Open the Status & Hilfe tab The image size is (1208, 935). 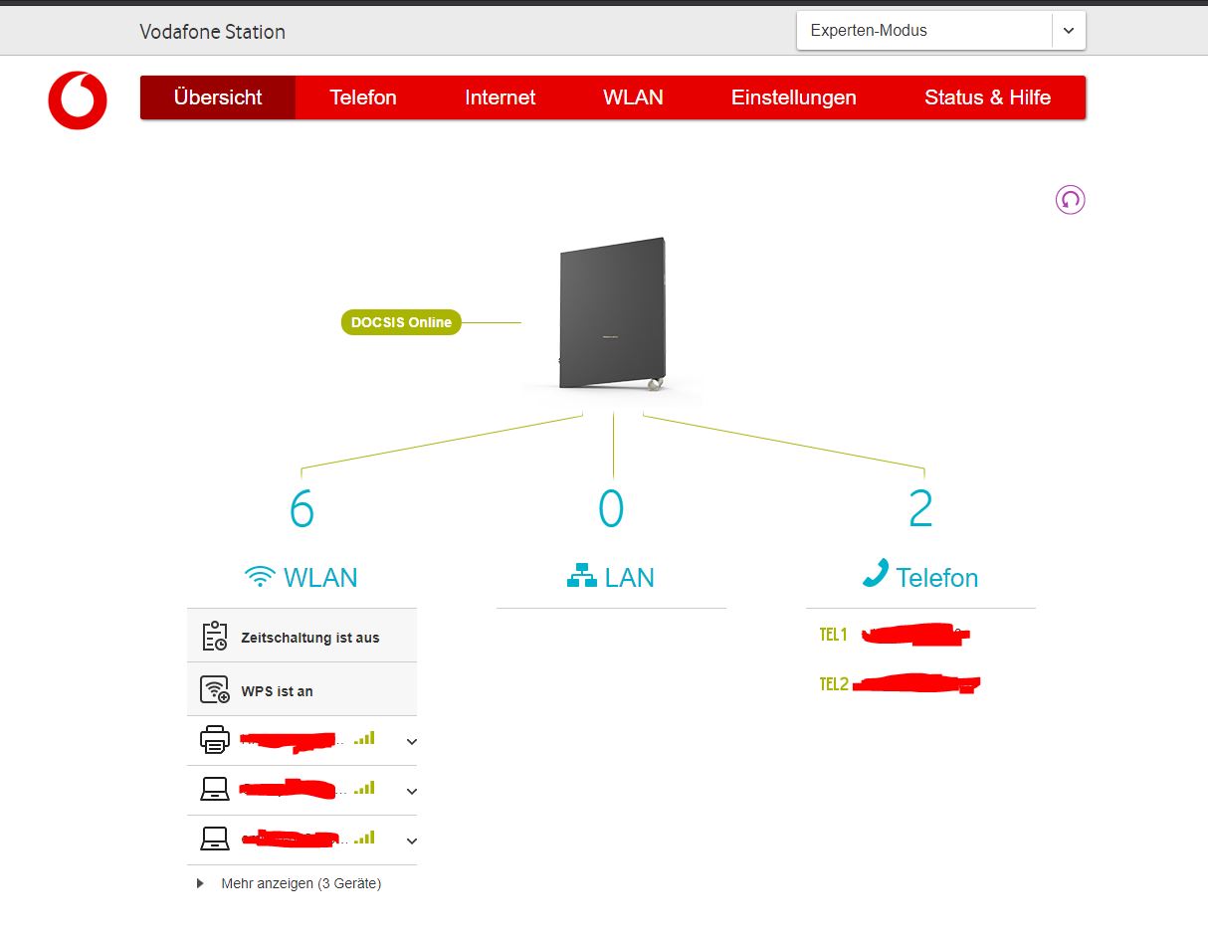(x=988, y=97)
